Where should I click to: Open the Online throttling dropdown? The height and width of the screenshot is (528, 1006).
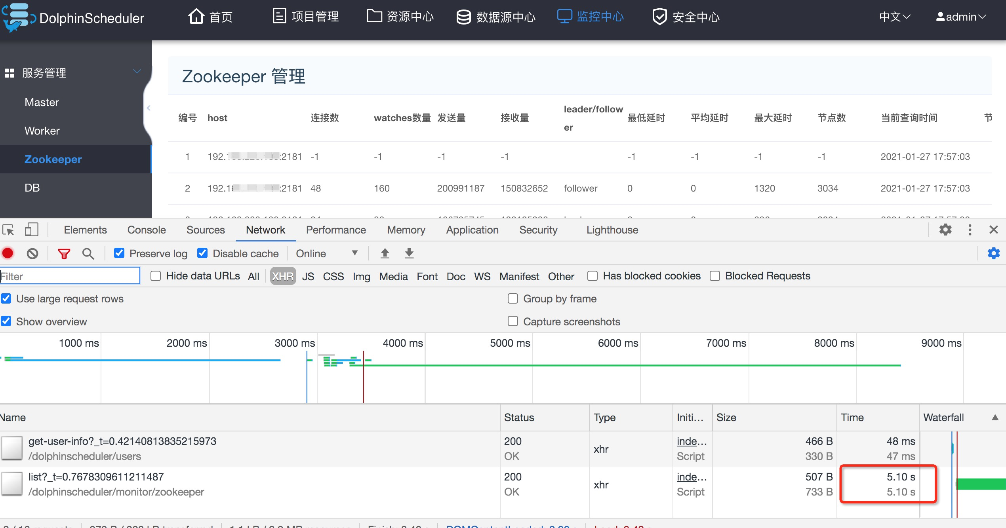(326, 253)
